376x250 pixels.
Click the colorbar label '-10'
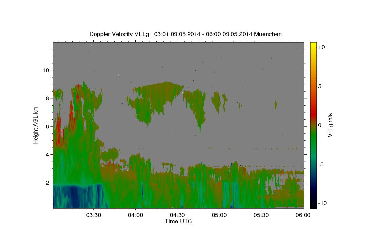click(322, 203)
